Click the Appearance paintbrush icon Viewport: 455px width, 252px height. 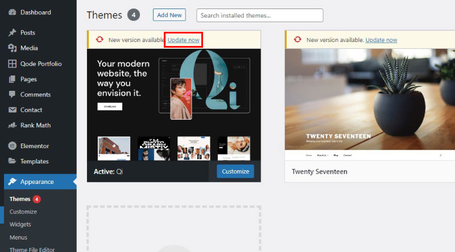(x=12, y=182)
